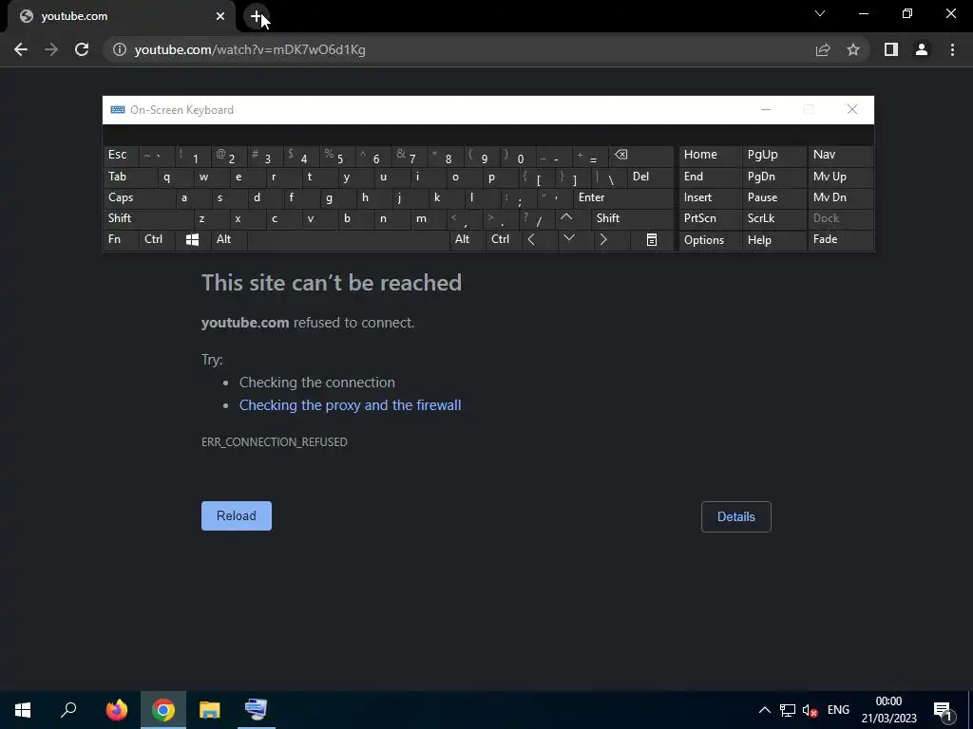Open muted volume icon in tray
This screenshot has width=973, height=729.
coord(810,710)
